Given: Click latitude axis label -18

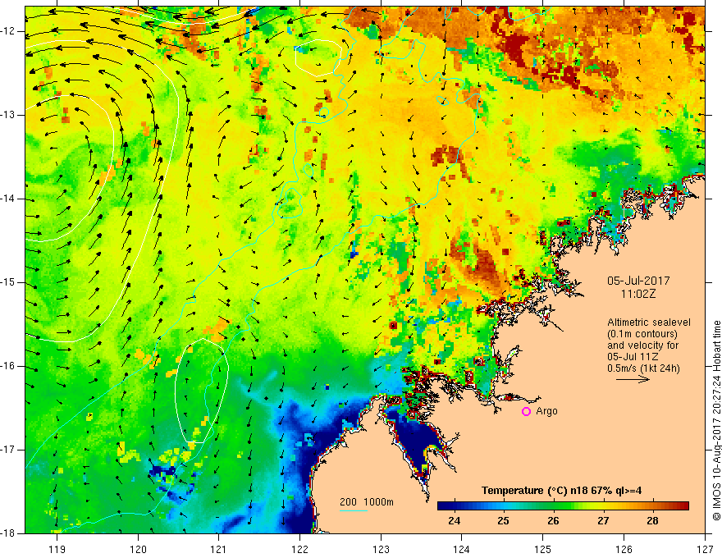Looking at the screenshot, I should [x=9, y=533].
